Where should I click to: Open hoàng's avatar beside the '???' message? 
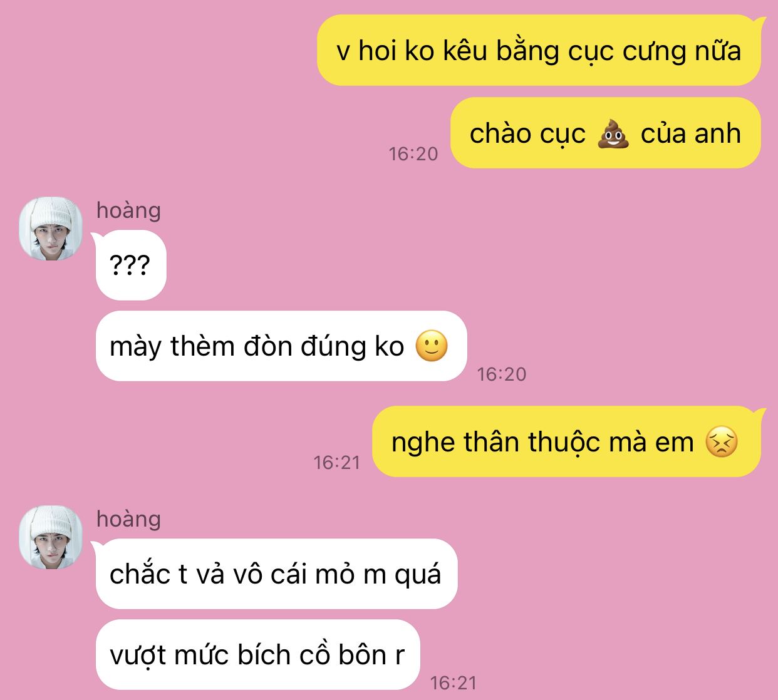[x=51, y=229]
